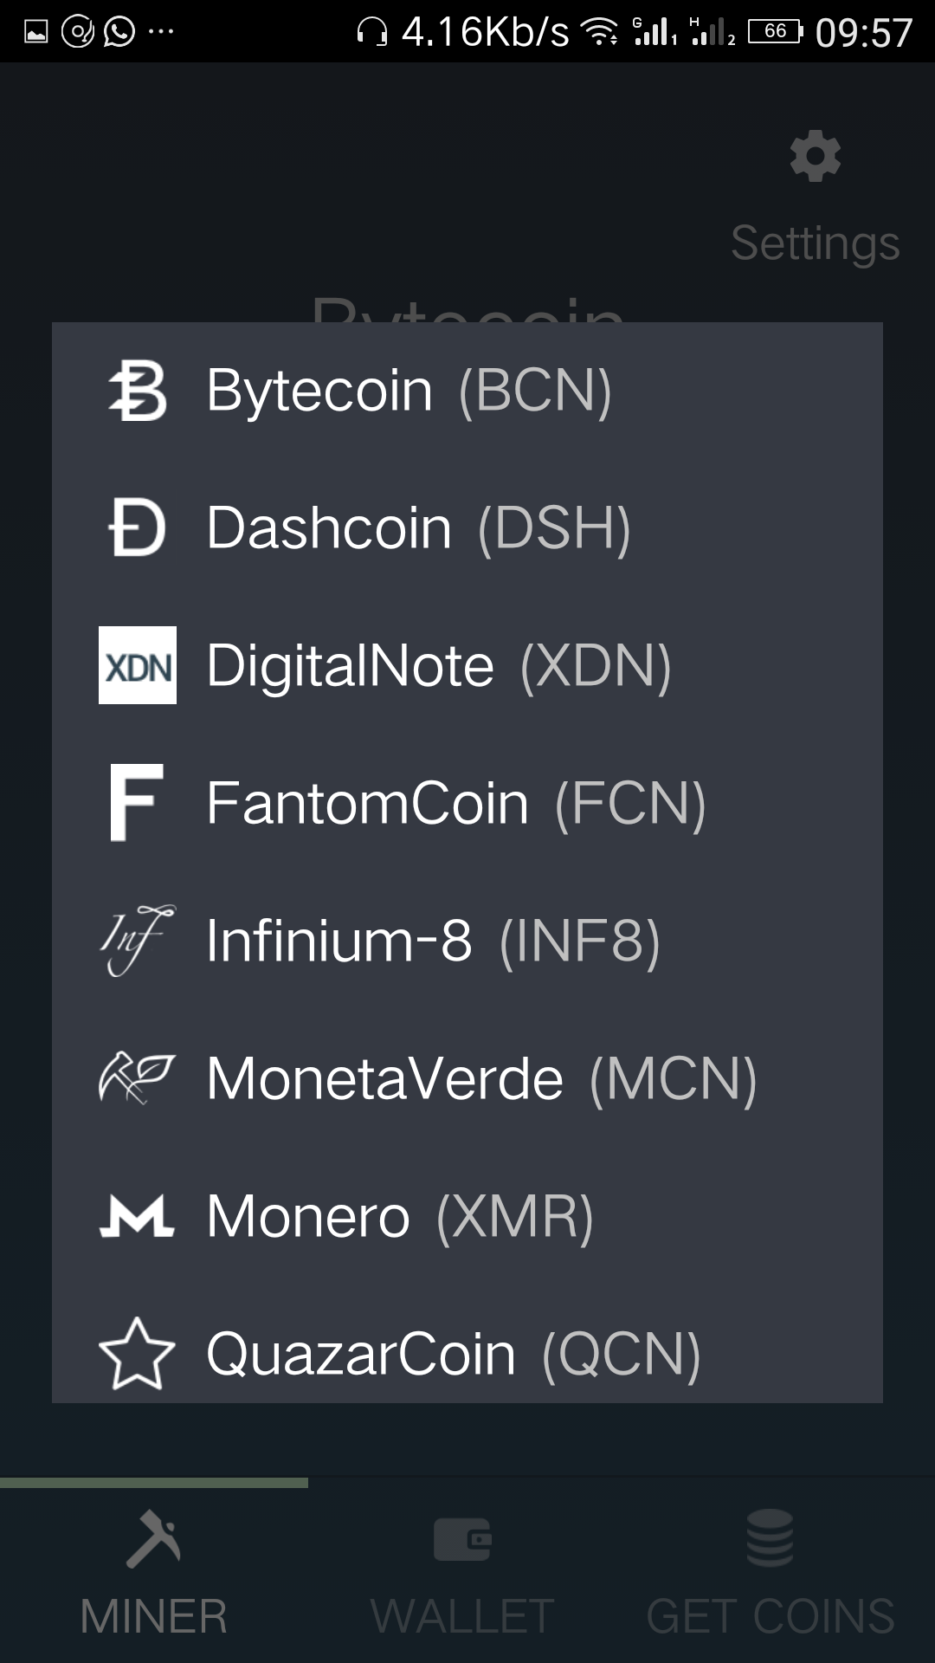
Task: Choose Infinium-8 (INF8) entry
Action: tap(433, 941)
